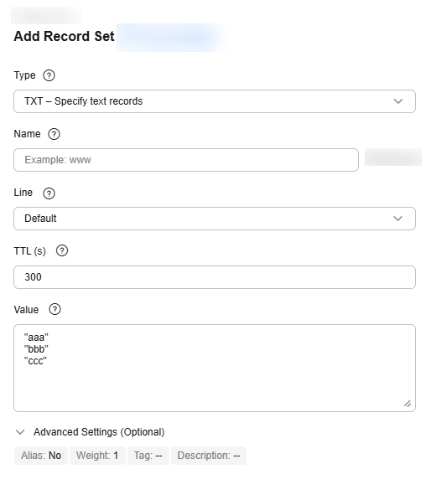Image resolution: width=431 pixels, height=500 pixels.
Task: Click the "bbb" line in Value text
Action: 36,349
